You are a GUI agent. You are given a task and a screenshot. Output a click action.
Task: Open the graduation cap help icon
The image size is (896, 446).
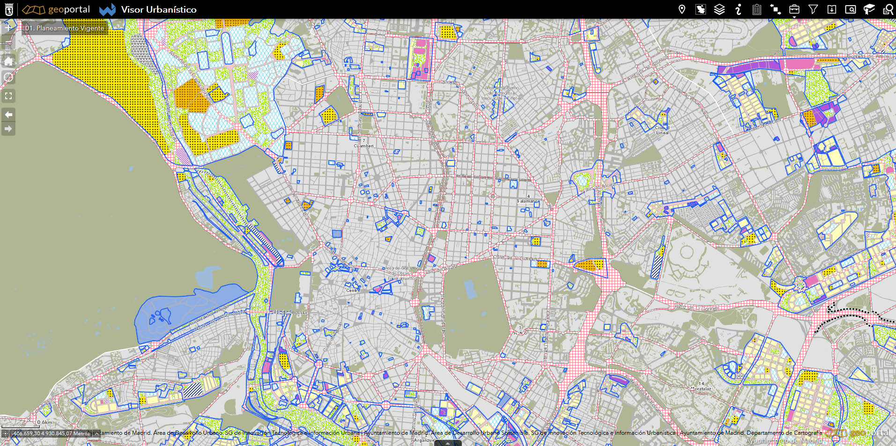[x=869, y=9]
